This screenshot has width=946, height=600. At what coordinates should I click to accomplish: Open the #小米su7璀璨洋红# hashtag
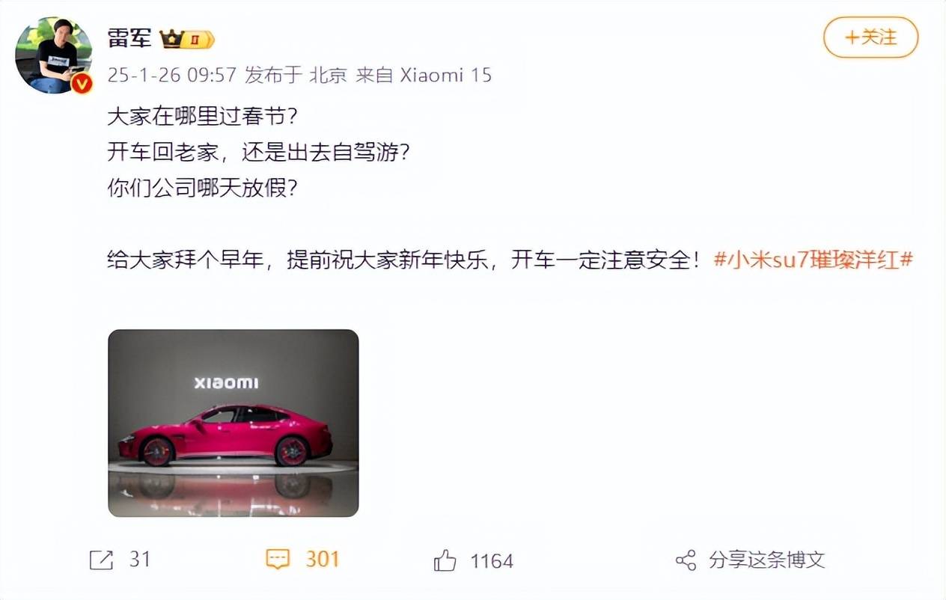814,260
